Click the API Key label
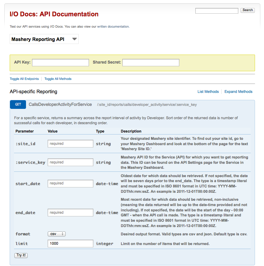 click(22, 62)
